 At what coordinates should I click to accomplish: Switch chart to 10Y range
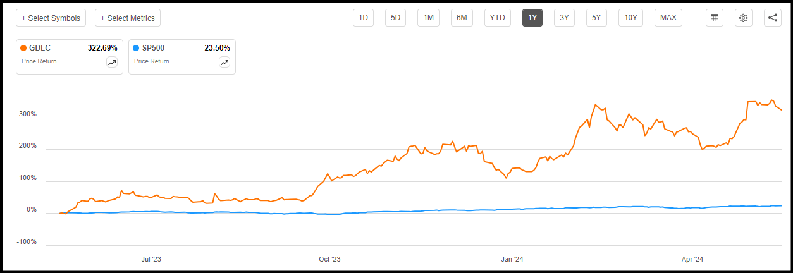pos(630,18)
